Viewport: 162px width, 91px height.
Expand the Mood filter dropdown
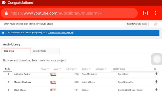coord(57,69)
